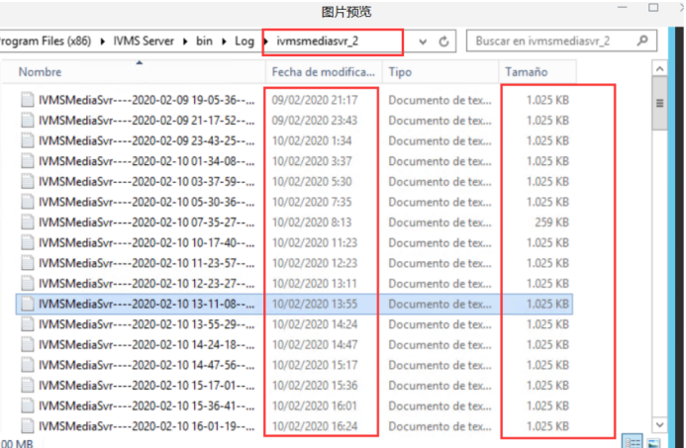The width and height of the screenshot is (686, 448).
Task: Expand arrow after 'Log' breadcrumb
Action: pyautogui.click(x=266, y=42)
